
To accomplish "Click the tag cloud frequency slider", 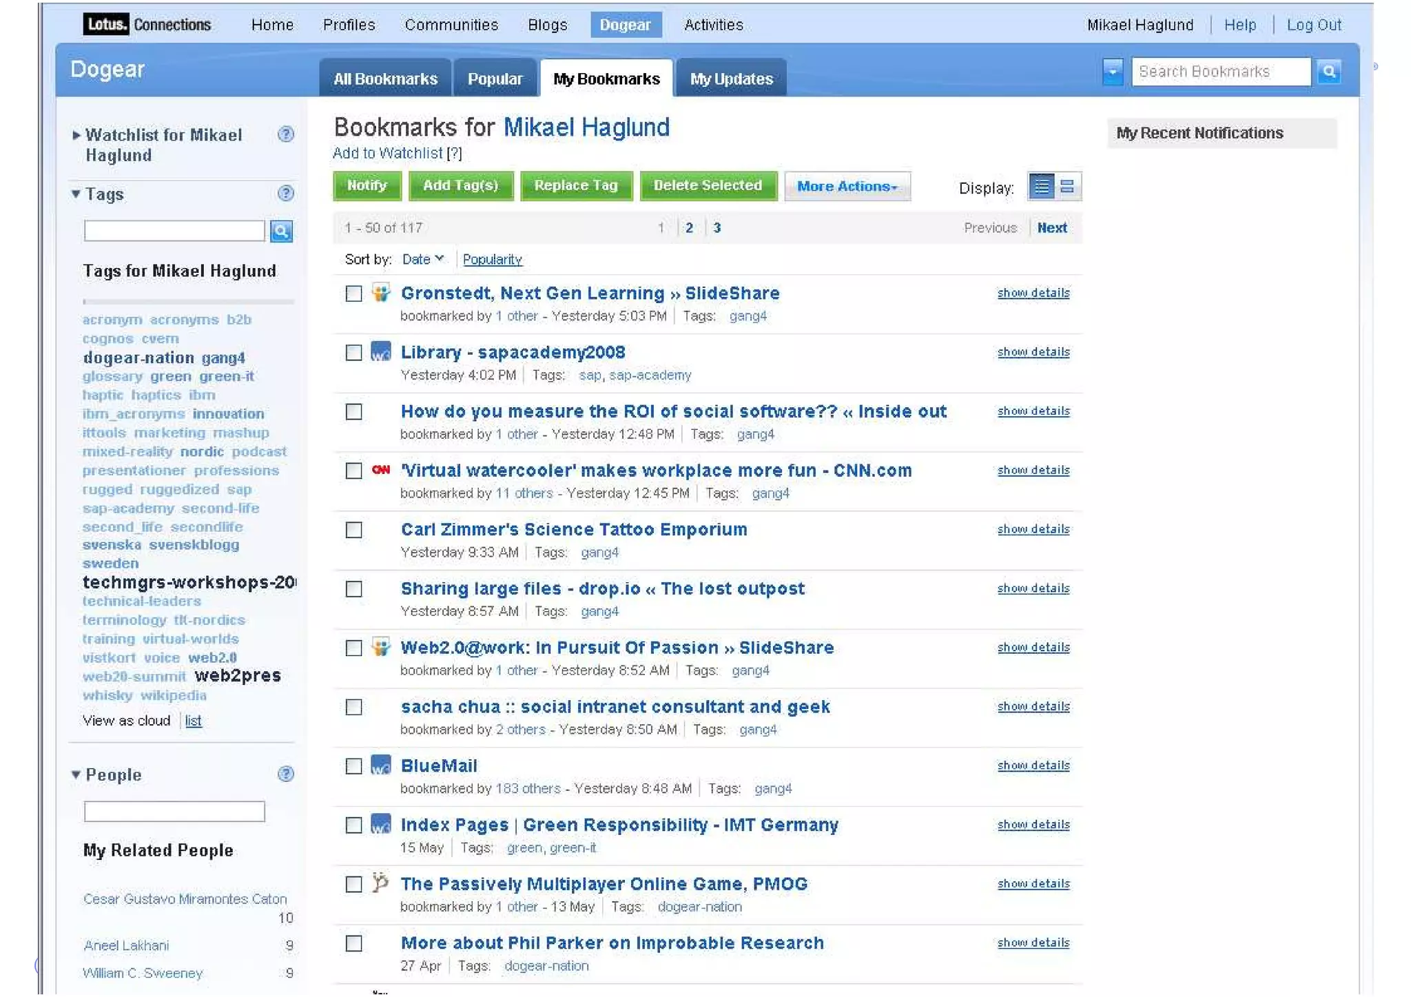I will coord(187,301).
